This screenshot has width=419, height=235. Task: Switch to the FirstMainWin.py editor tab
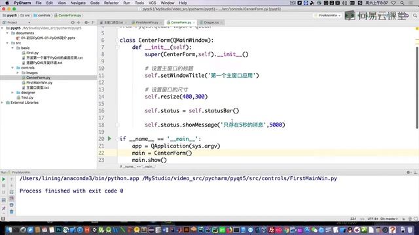(147, 22)
